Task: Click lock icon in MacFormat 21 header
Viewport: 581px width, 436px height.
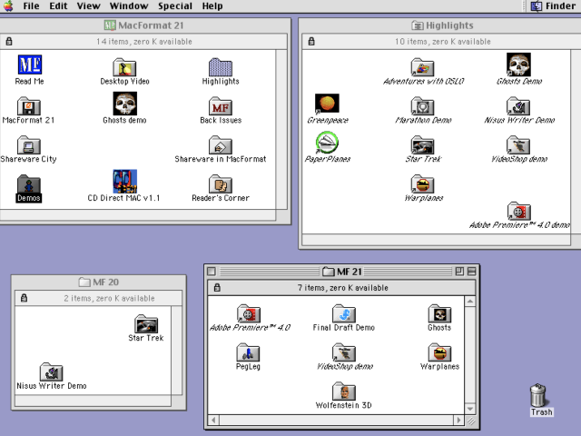Action: pyautogui.click(x=9, y=41)
